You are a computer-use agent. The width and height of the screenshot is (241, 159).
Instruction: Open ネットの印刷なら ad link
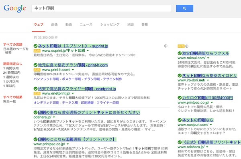(x=198, y=120)
